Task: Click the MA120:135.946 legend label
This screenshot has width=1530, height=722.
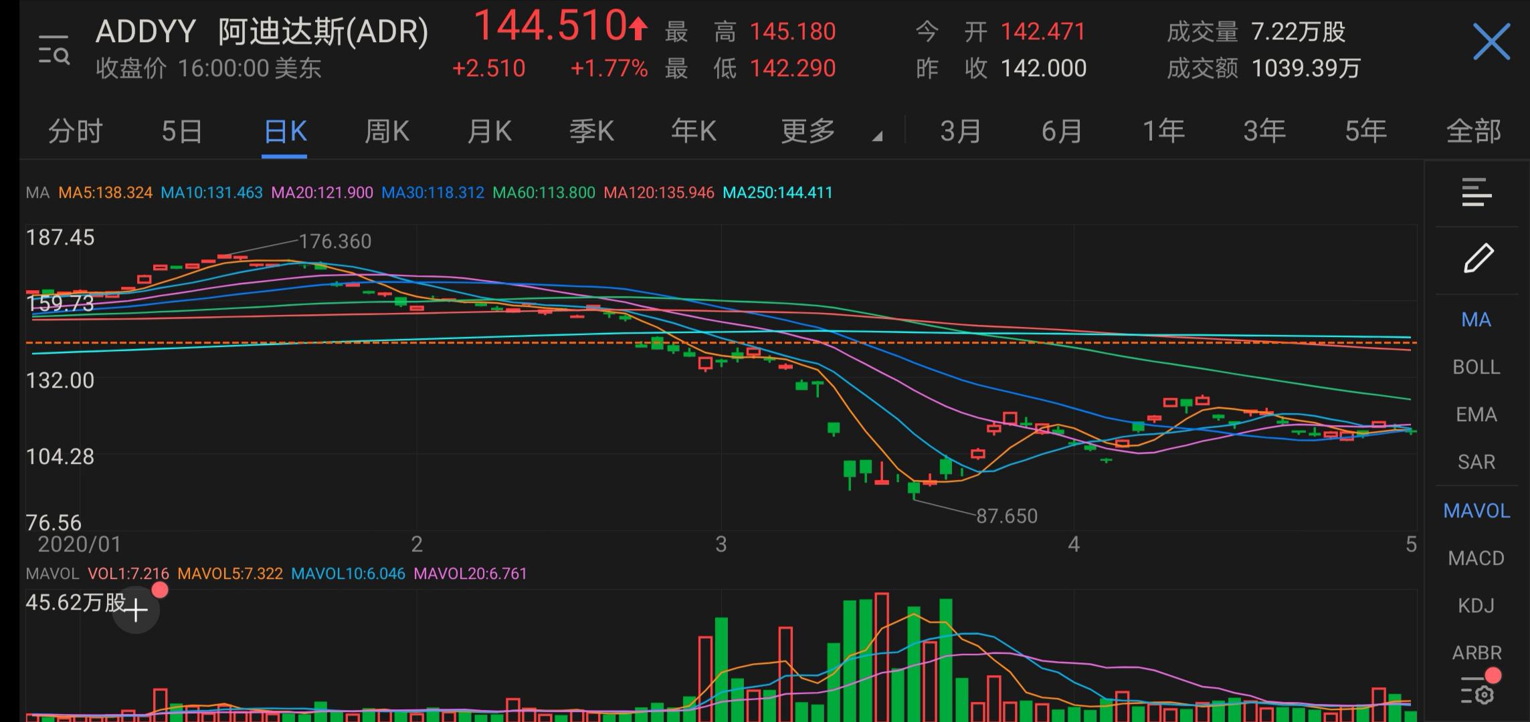Action: [x=659, y=193]
